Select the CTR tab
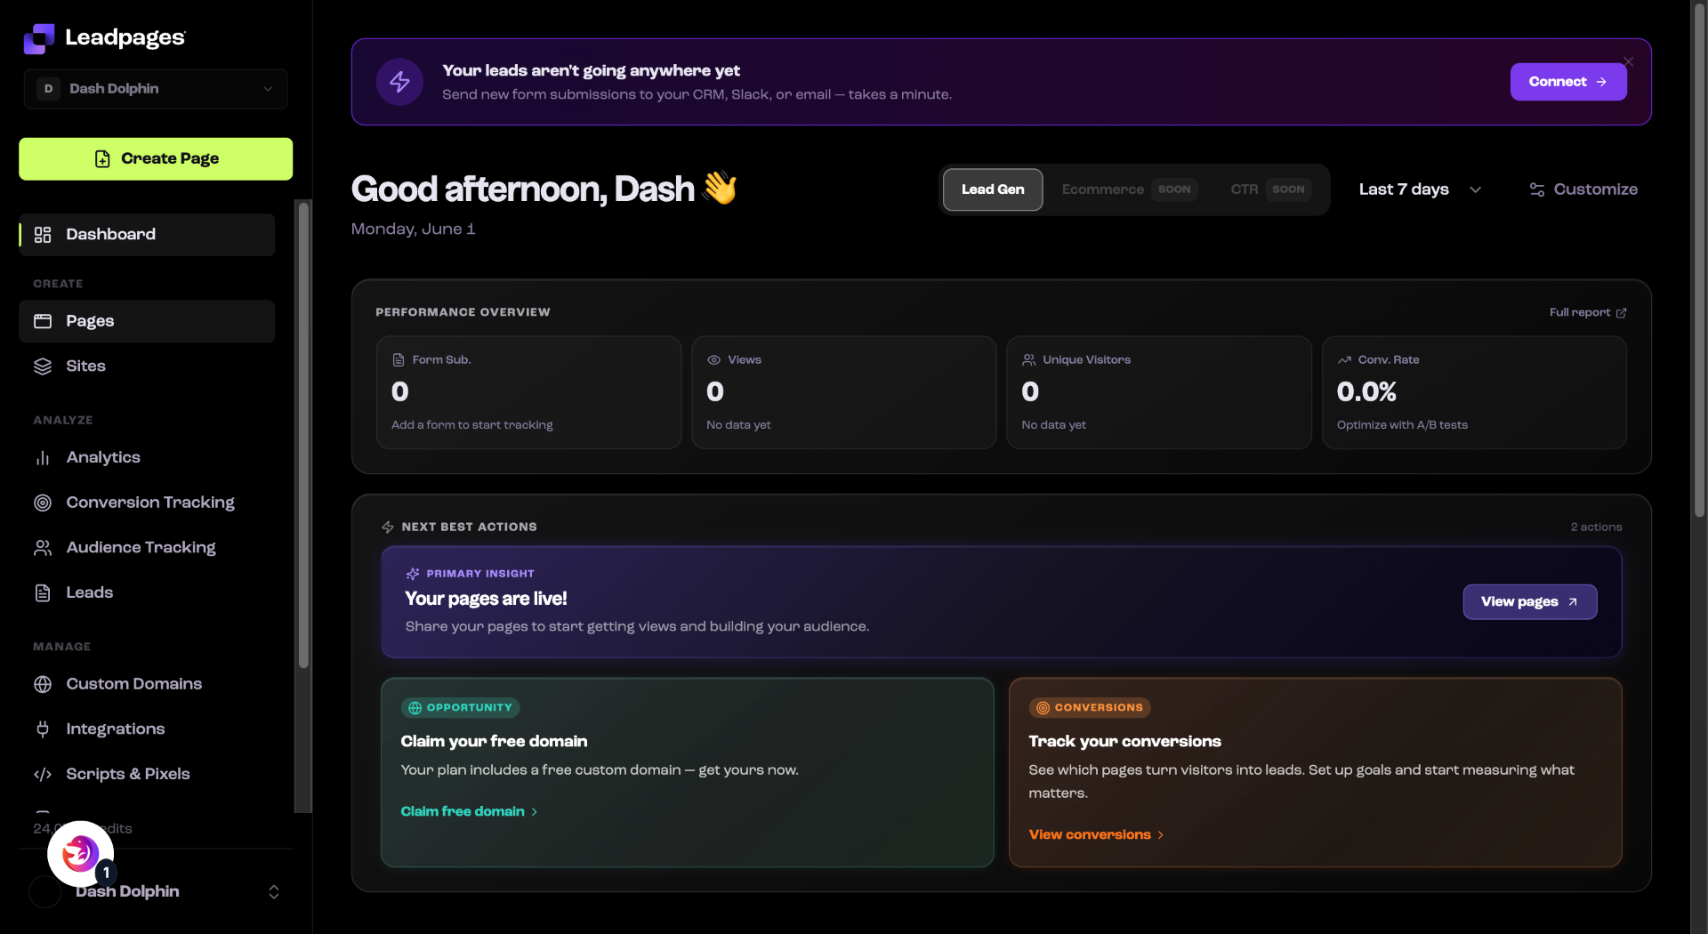The width and height of the screenshot is (1708, 934). click(1270, 189)
